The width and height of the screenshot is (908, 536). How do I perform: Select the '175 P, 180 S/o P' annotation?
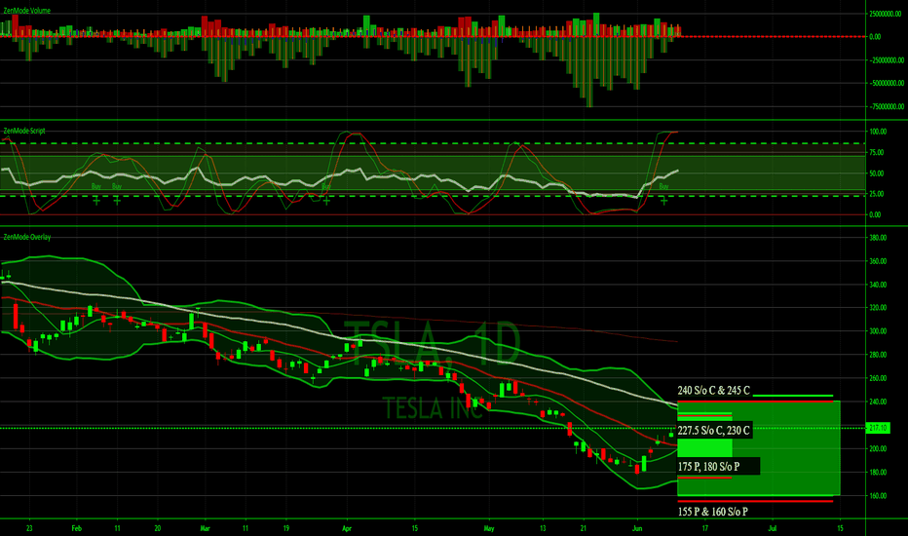tap(709, 467)
